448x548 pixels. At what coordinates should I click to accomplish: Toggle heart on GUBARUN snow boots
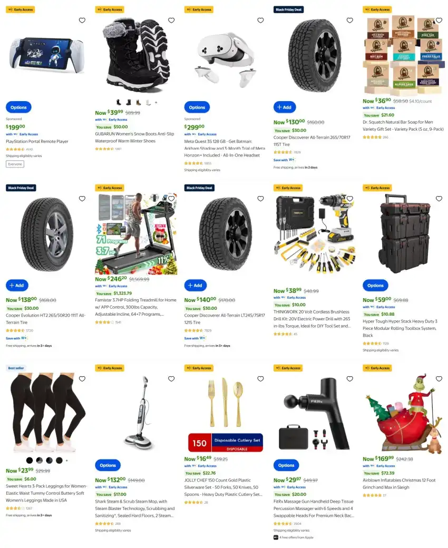click(x=171, y=20)
